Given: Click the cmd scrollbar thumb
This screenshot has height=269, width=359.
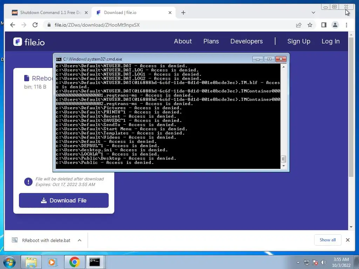Looking at the screenshot, I should click(x=283, y=159).
